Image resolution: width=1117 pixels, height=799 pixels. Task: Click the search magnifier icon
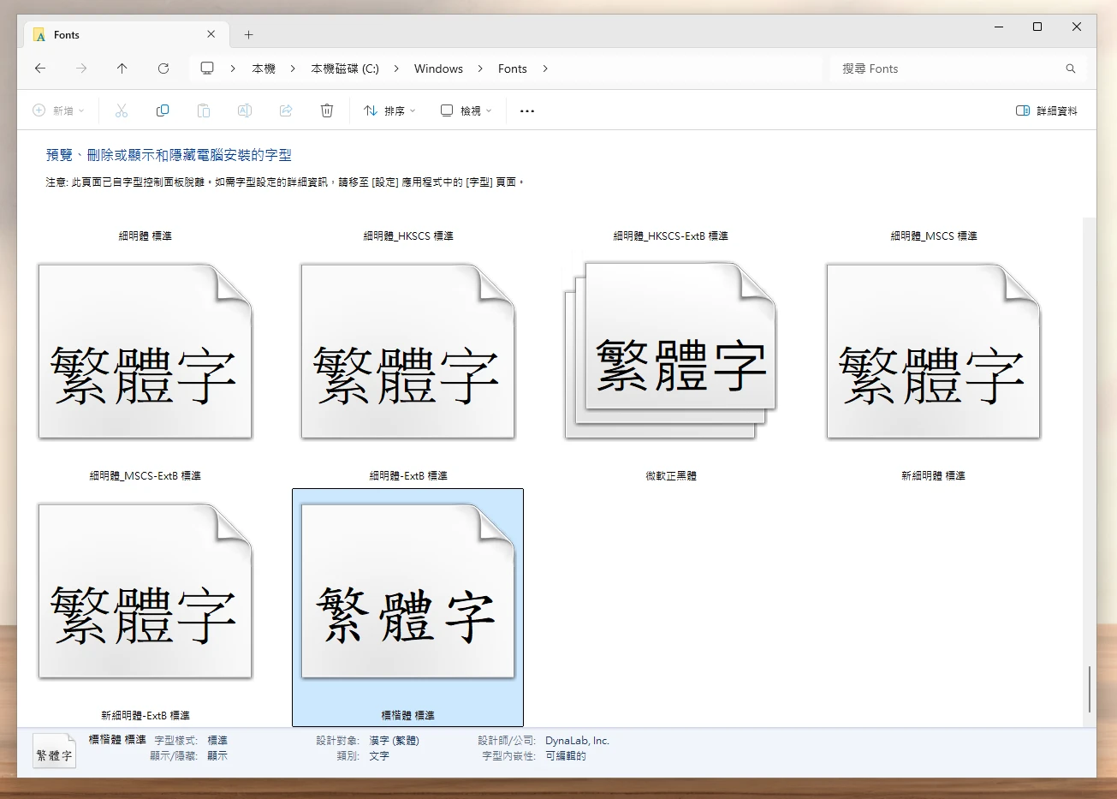click(x=1070, y=69)
